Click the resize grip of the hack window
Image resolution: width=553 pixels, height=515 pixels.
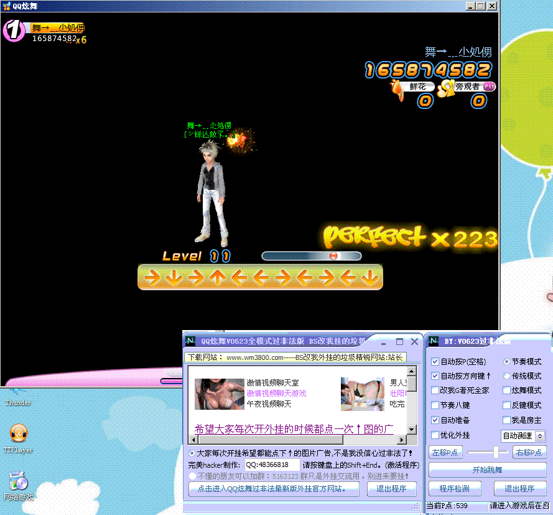416,506
